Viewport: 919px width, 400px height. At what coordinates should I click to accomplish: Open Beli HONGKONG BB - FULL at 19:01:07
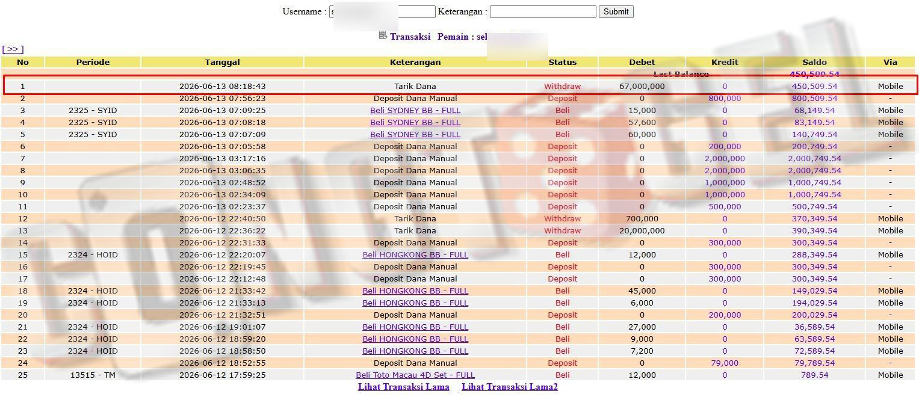pyautogui.click(x=415, y=327)
